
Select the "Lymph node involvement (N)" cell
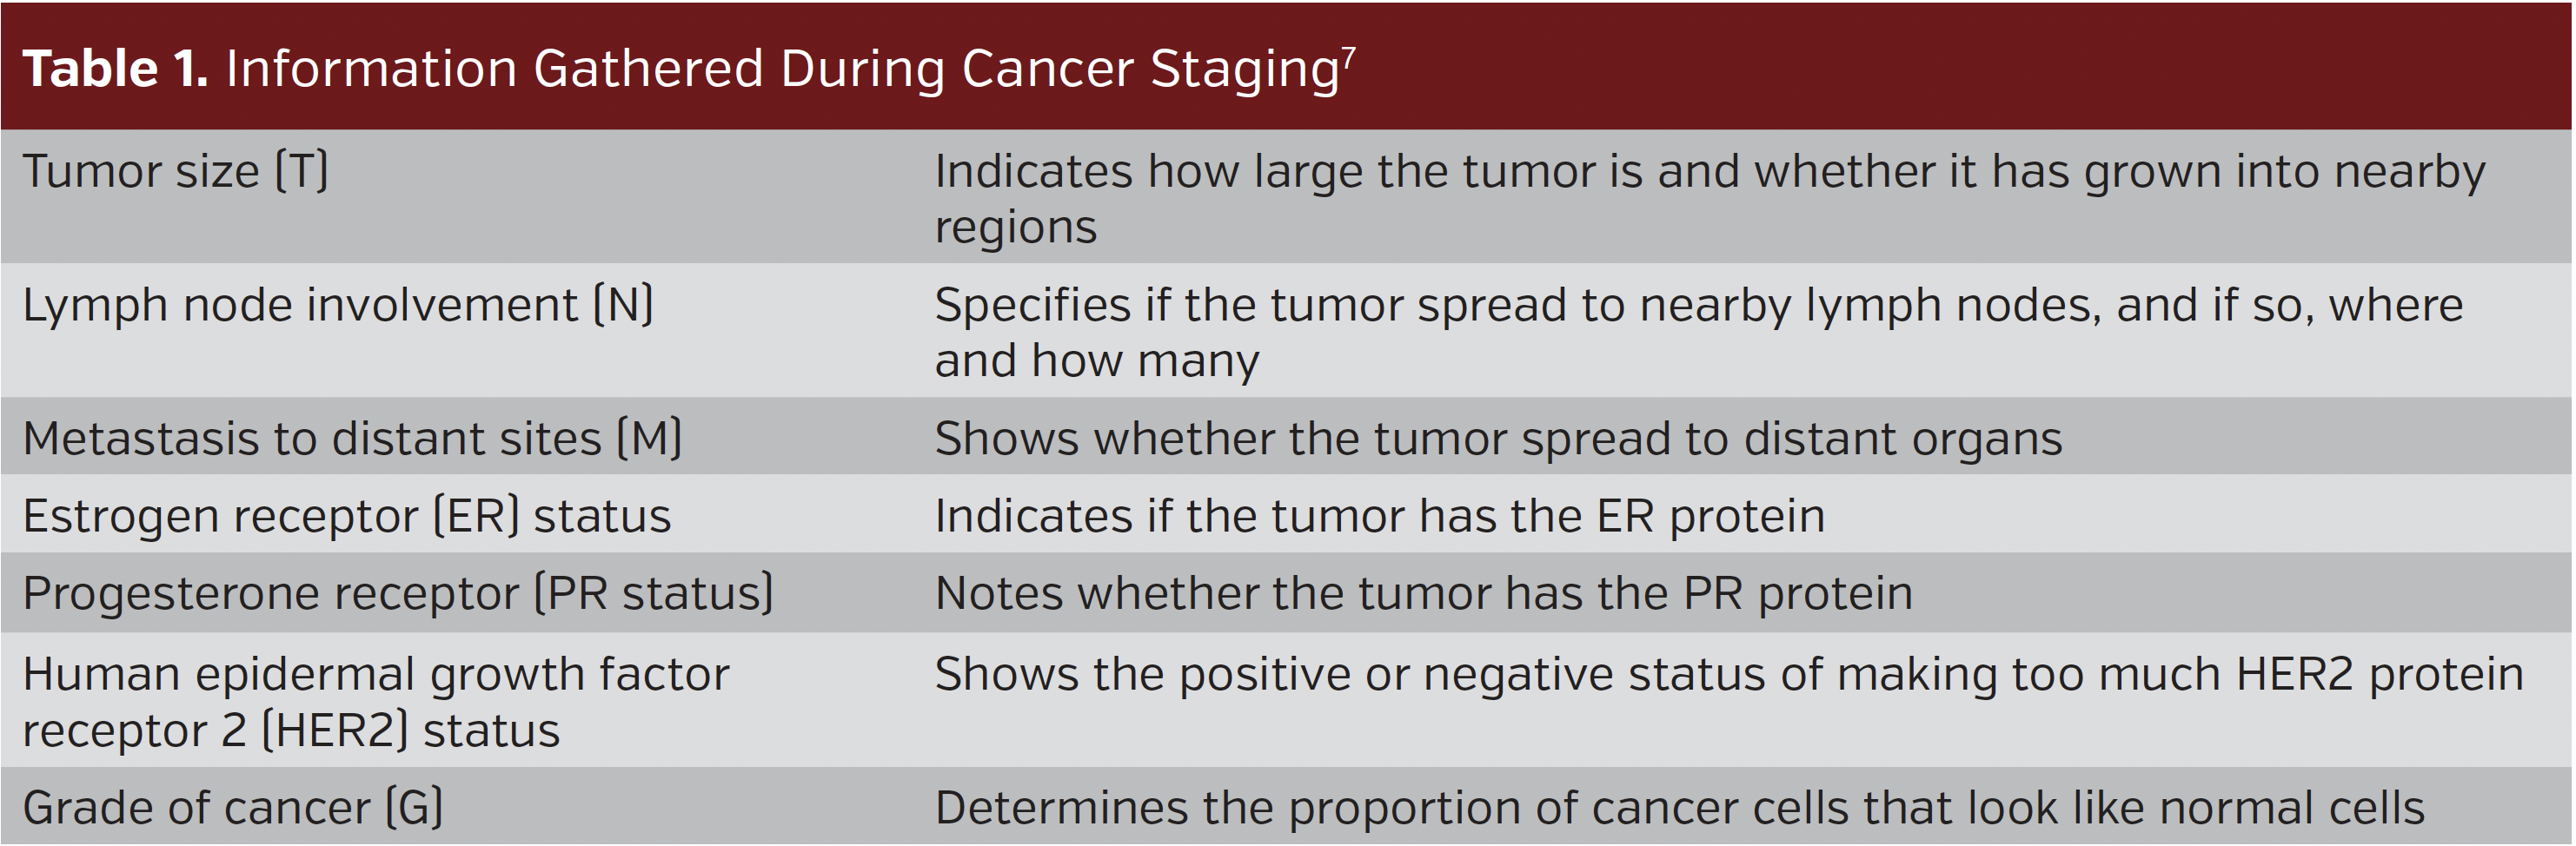pos(337,306)
